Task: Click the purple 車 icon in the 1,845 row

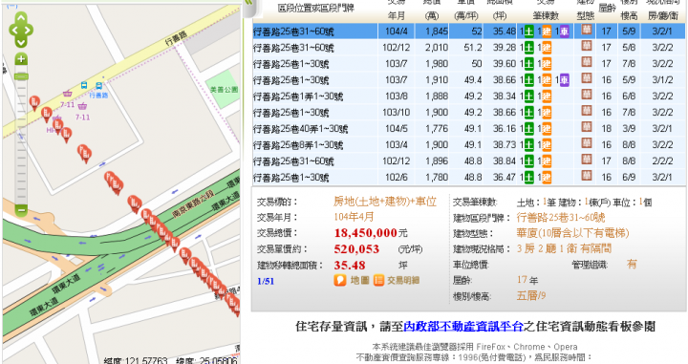Action: point(565,32)
